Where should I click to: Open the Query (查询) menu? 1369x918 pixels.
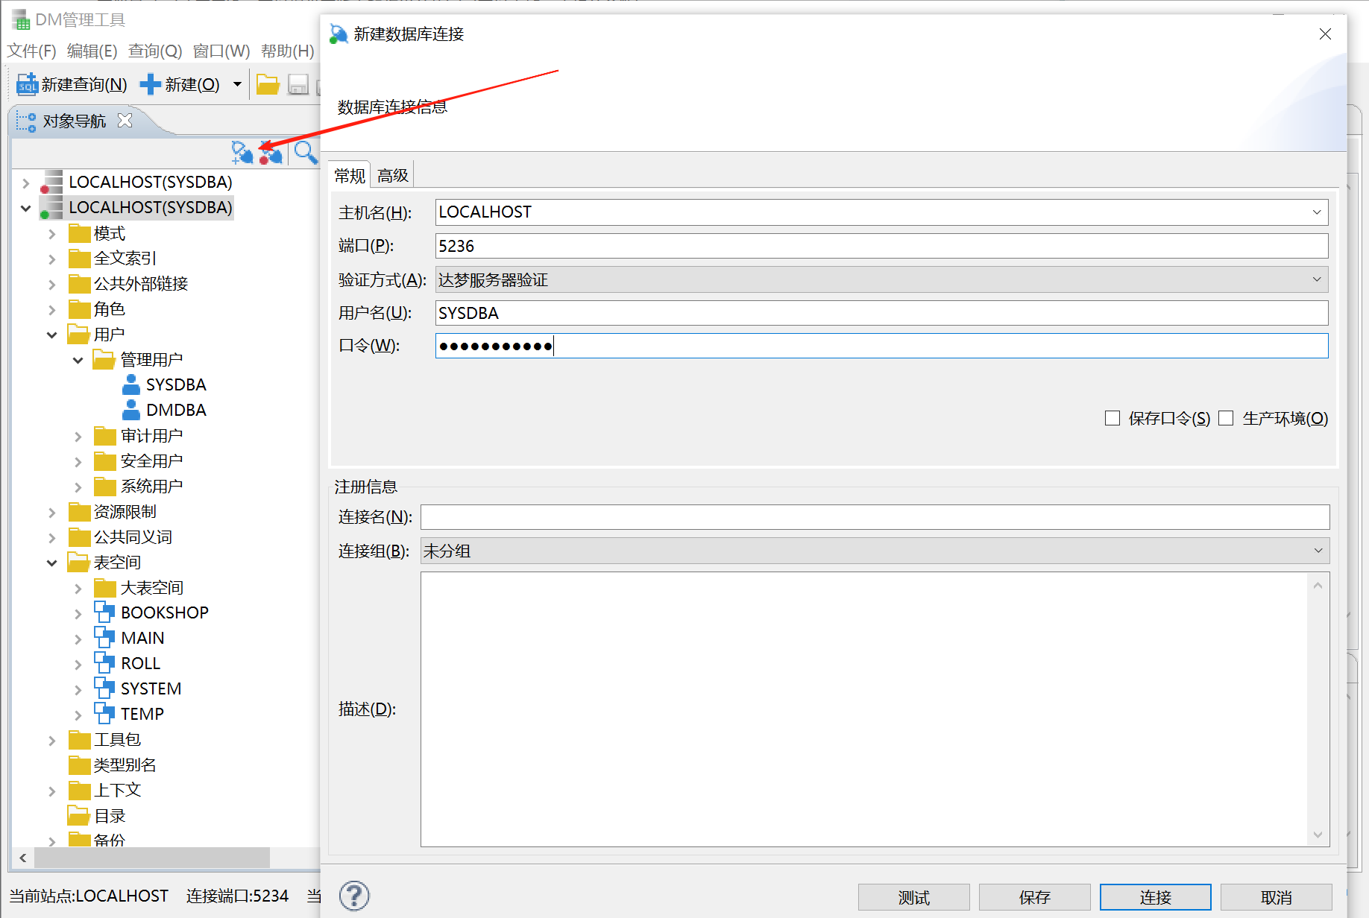pos(155,51)
